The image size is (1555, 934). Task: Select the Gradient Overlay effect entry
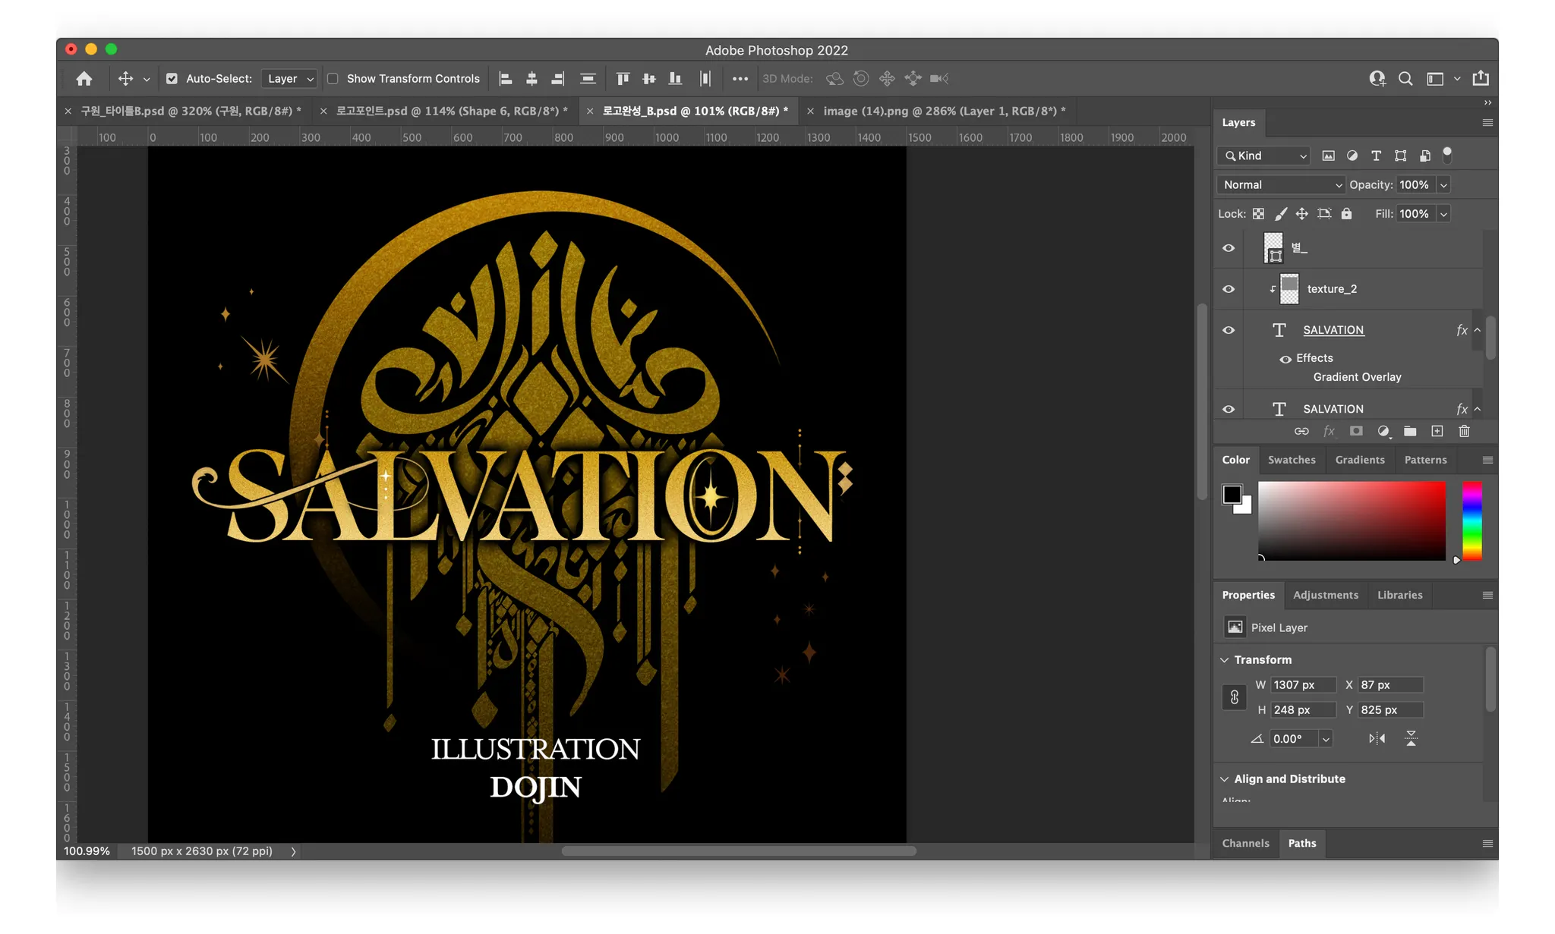click(1357, 377)
